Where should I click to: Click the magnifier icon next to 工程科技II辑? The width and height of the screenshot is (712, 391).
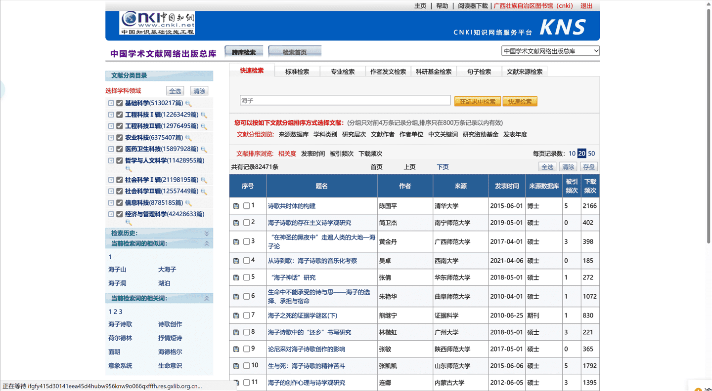pyautogui.click(x=204, y=126)
